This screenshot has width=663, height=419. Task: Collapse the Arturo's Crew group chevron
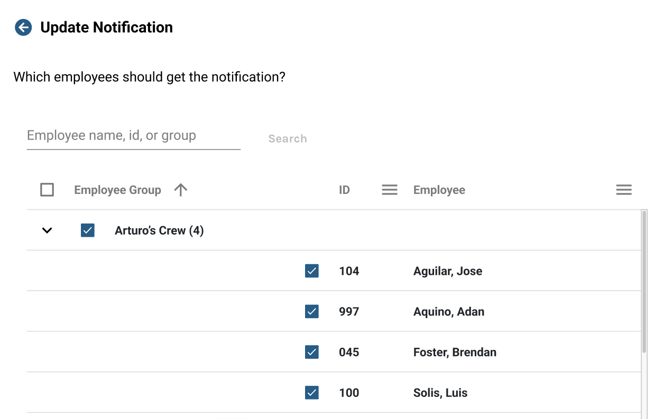[47, 230]
